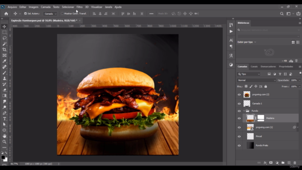Select the Eyedropper tool
This screenshot has width=302, height=170.
tap(4, 61)
